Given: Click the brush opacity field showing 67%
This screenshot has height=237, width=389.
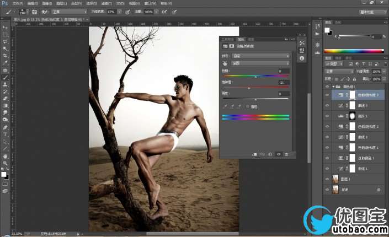Looking at the screenshot, I should [111, 12].
